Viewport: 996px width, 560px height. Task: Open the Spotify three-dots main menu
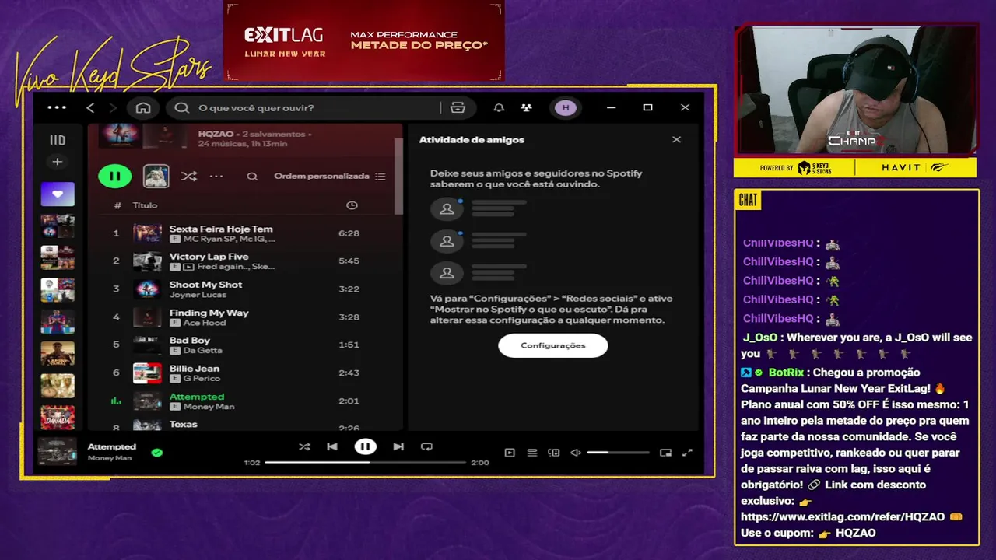pyautogui.click(x=57, y=107)
